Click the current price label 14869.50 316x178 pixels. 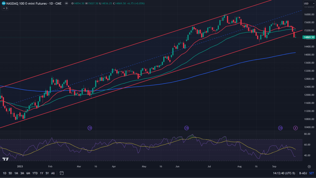[x=309, y=37]
